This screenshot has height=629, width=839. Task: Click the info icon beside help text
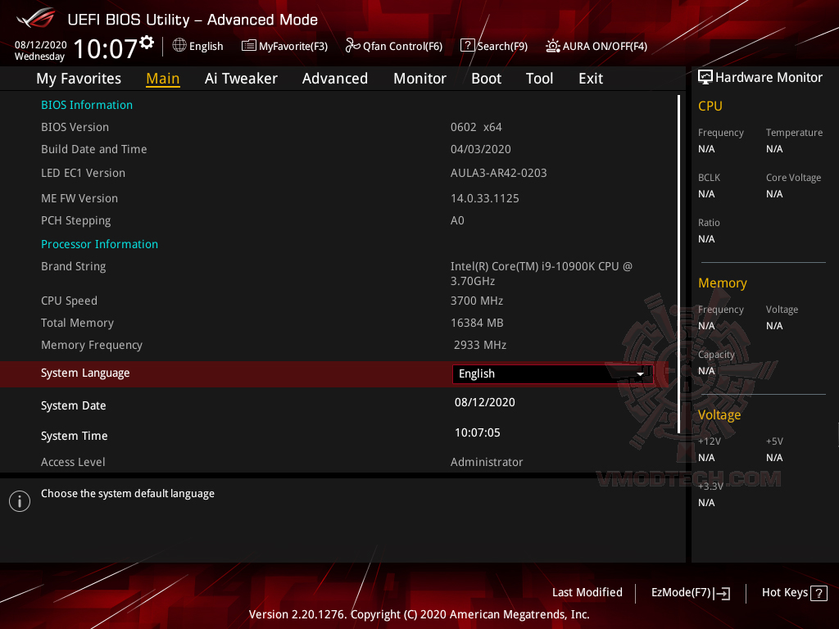click(x=20, y=501)
